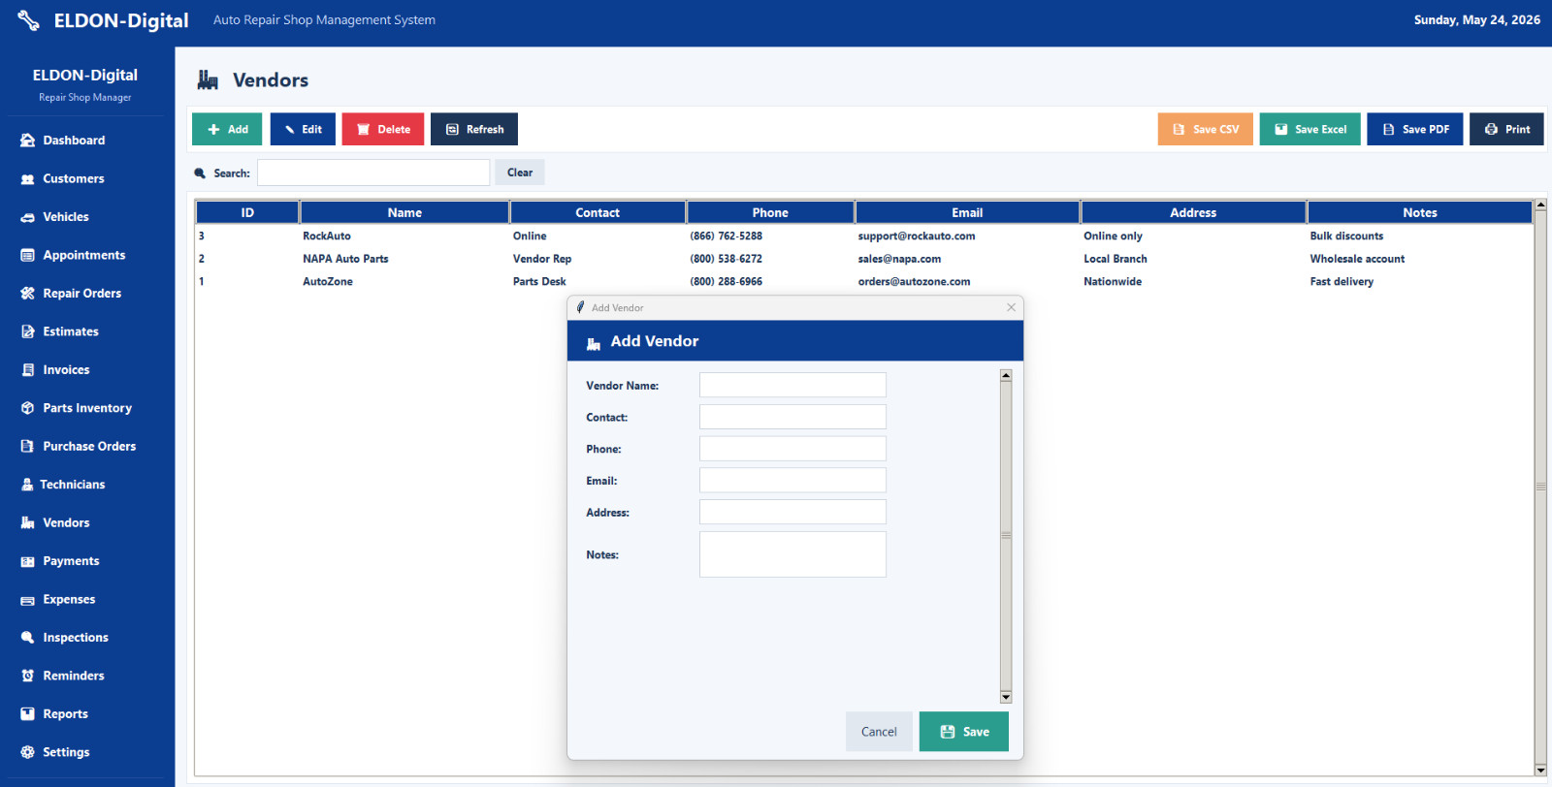Viewport: 1552px width, 787px height.
Task: Click dialog scrollbar down arrow
Action: pyautogui.click(x=1006, y=697)
